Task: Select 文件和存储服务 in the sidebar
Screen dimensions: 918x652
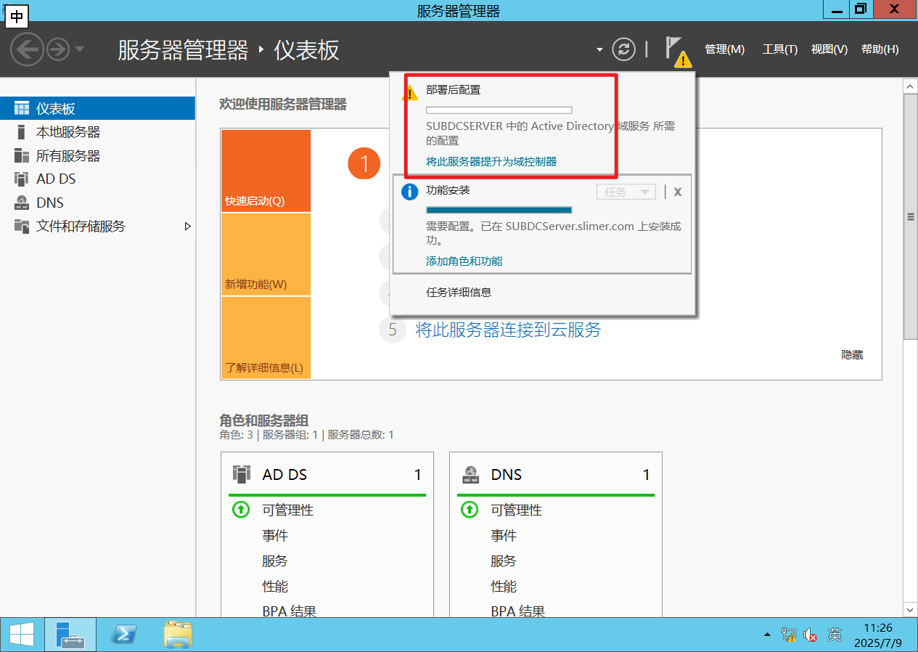Action: click(98, 226)
